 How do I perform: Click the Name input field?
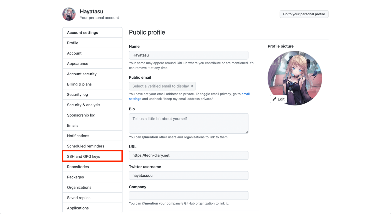189,55
